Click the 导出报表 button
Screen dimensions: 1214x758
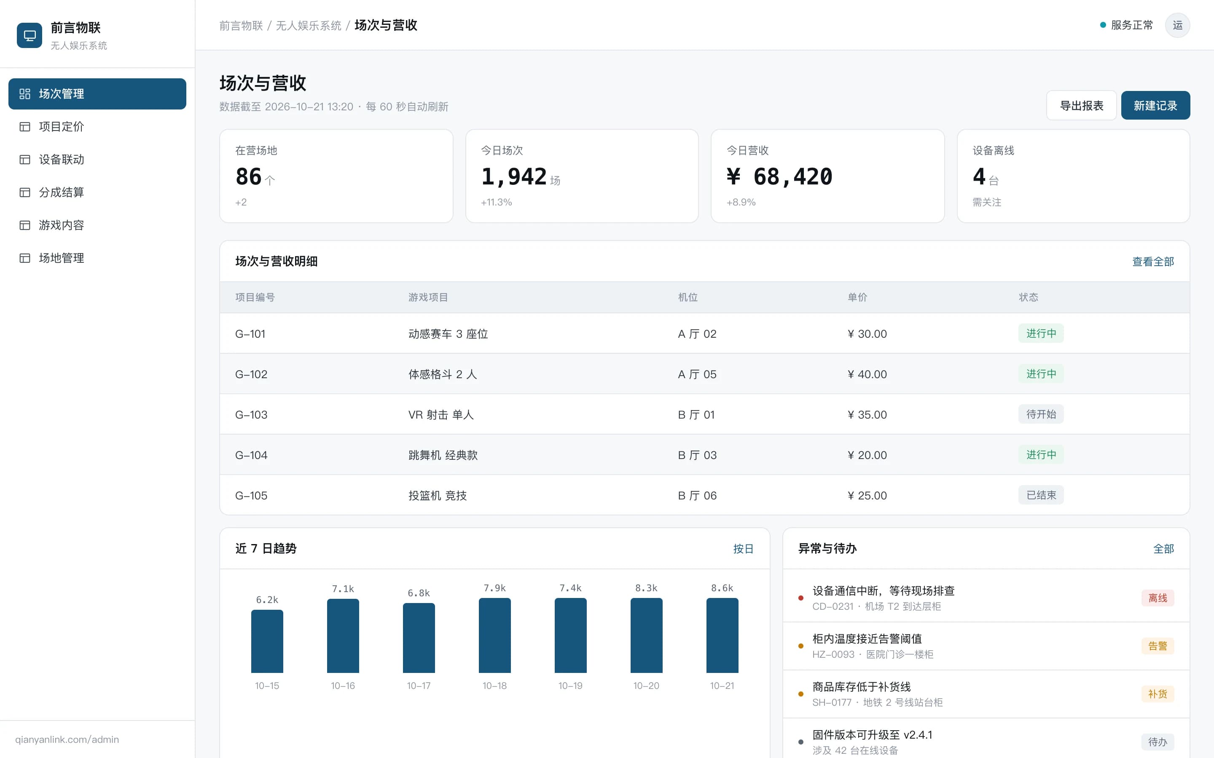1081,105
